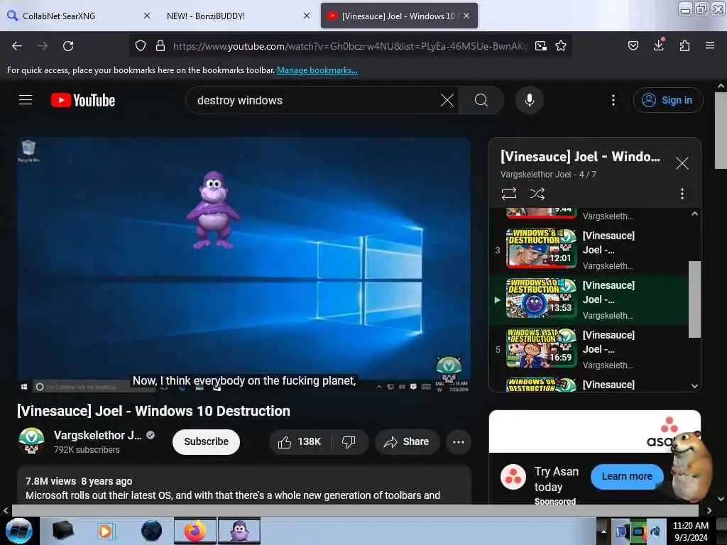Toggle loop playlist
727x545 pixels.
[508, 193]
